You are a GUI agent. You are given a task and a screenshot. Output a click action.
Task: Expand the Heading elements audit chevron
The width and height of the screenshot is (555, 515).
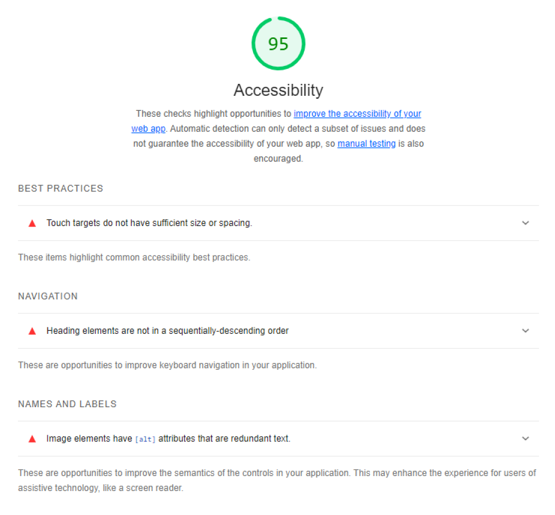click(x=525, y=331)
